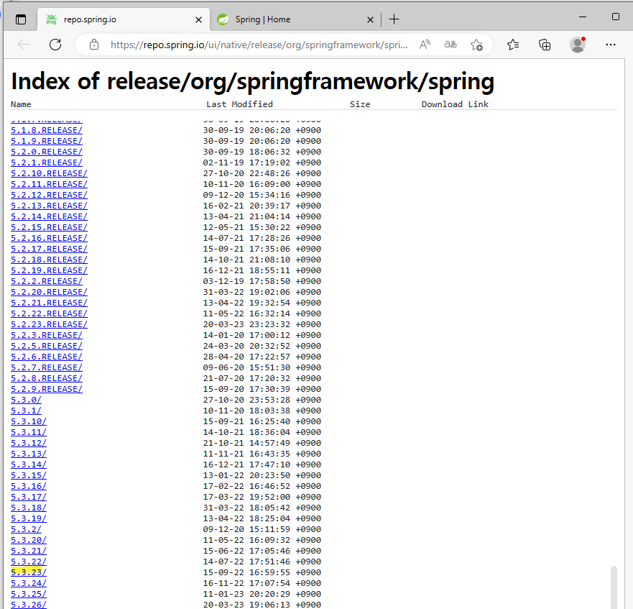
Task: Go to the 5.3.14/ folder
Action: pyautogui.click(x=28, y=464)
